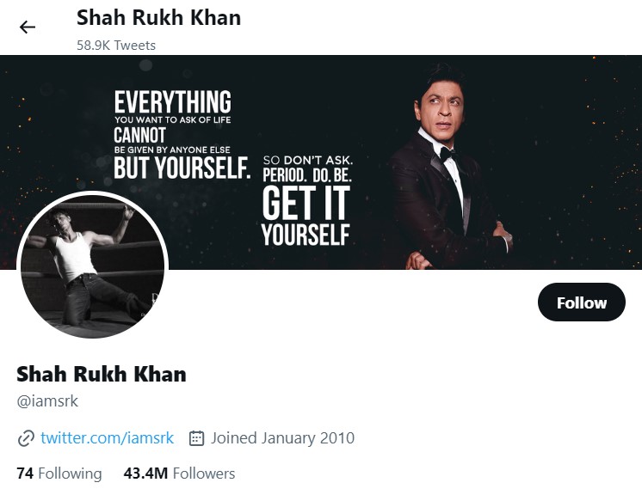Click the GET IT YOURSELF banner text
Viewport: 642px width, 501px height.
coord(306,215)
